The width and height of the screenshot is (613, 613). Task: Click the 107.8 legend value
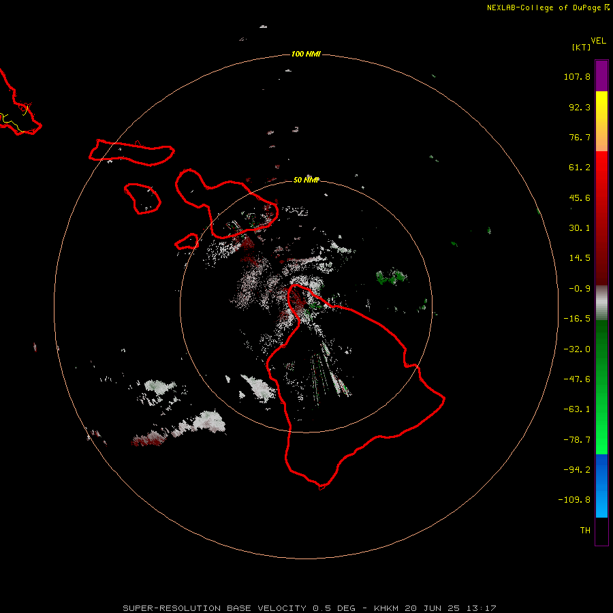(x=577, y=76)
